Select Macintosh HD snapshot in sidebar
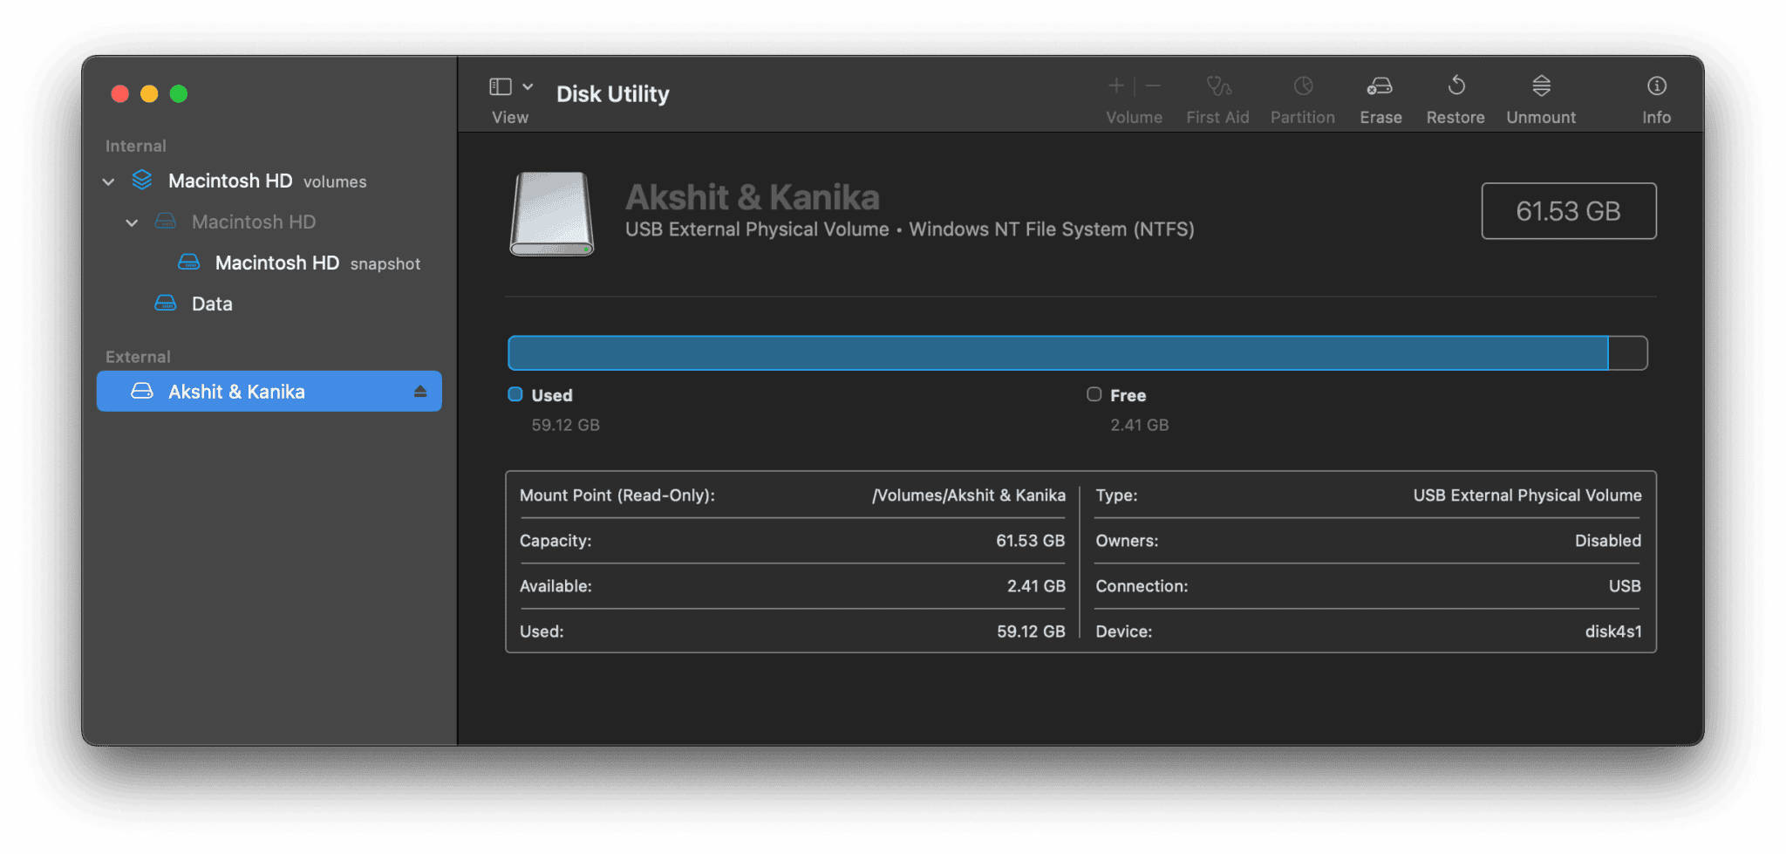1786x854 pixels. (x=276, y=263)
